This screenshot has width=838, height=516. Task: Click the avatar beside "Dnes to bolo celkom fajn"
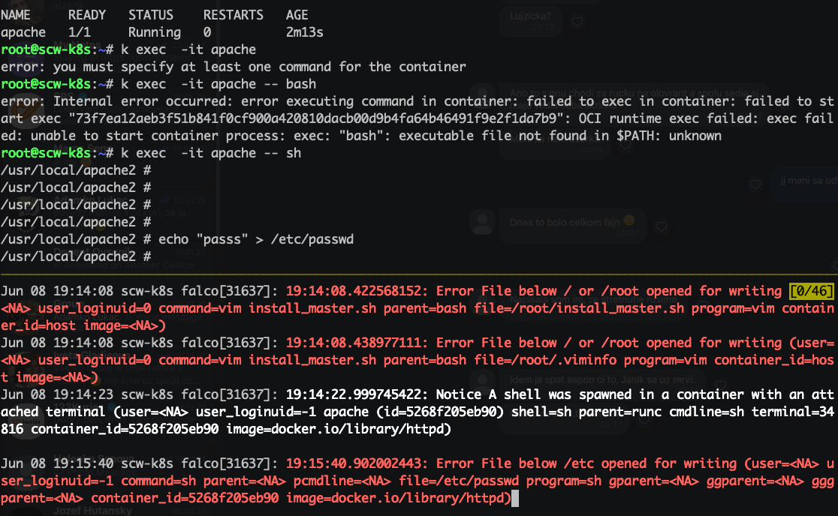click(x=481, y=222)
